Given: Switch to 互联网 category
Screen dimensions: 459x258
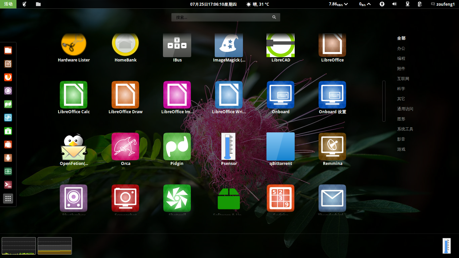Looking at the screenshot, I should (403, 79).
